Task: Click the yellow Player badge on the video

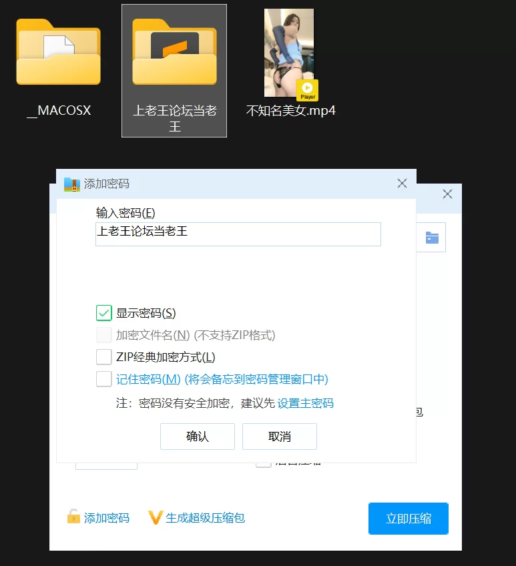Action: [307, 90]
